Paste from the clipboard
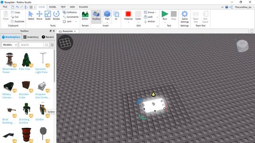The height and width of the screenshot is (143, 255). pyautogui.click(x=6, y=15)
